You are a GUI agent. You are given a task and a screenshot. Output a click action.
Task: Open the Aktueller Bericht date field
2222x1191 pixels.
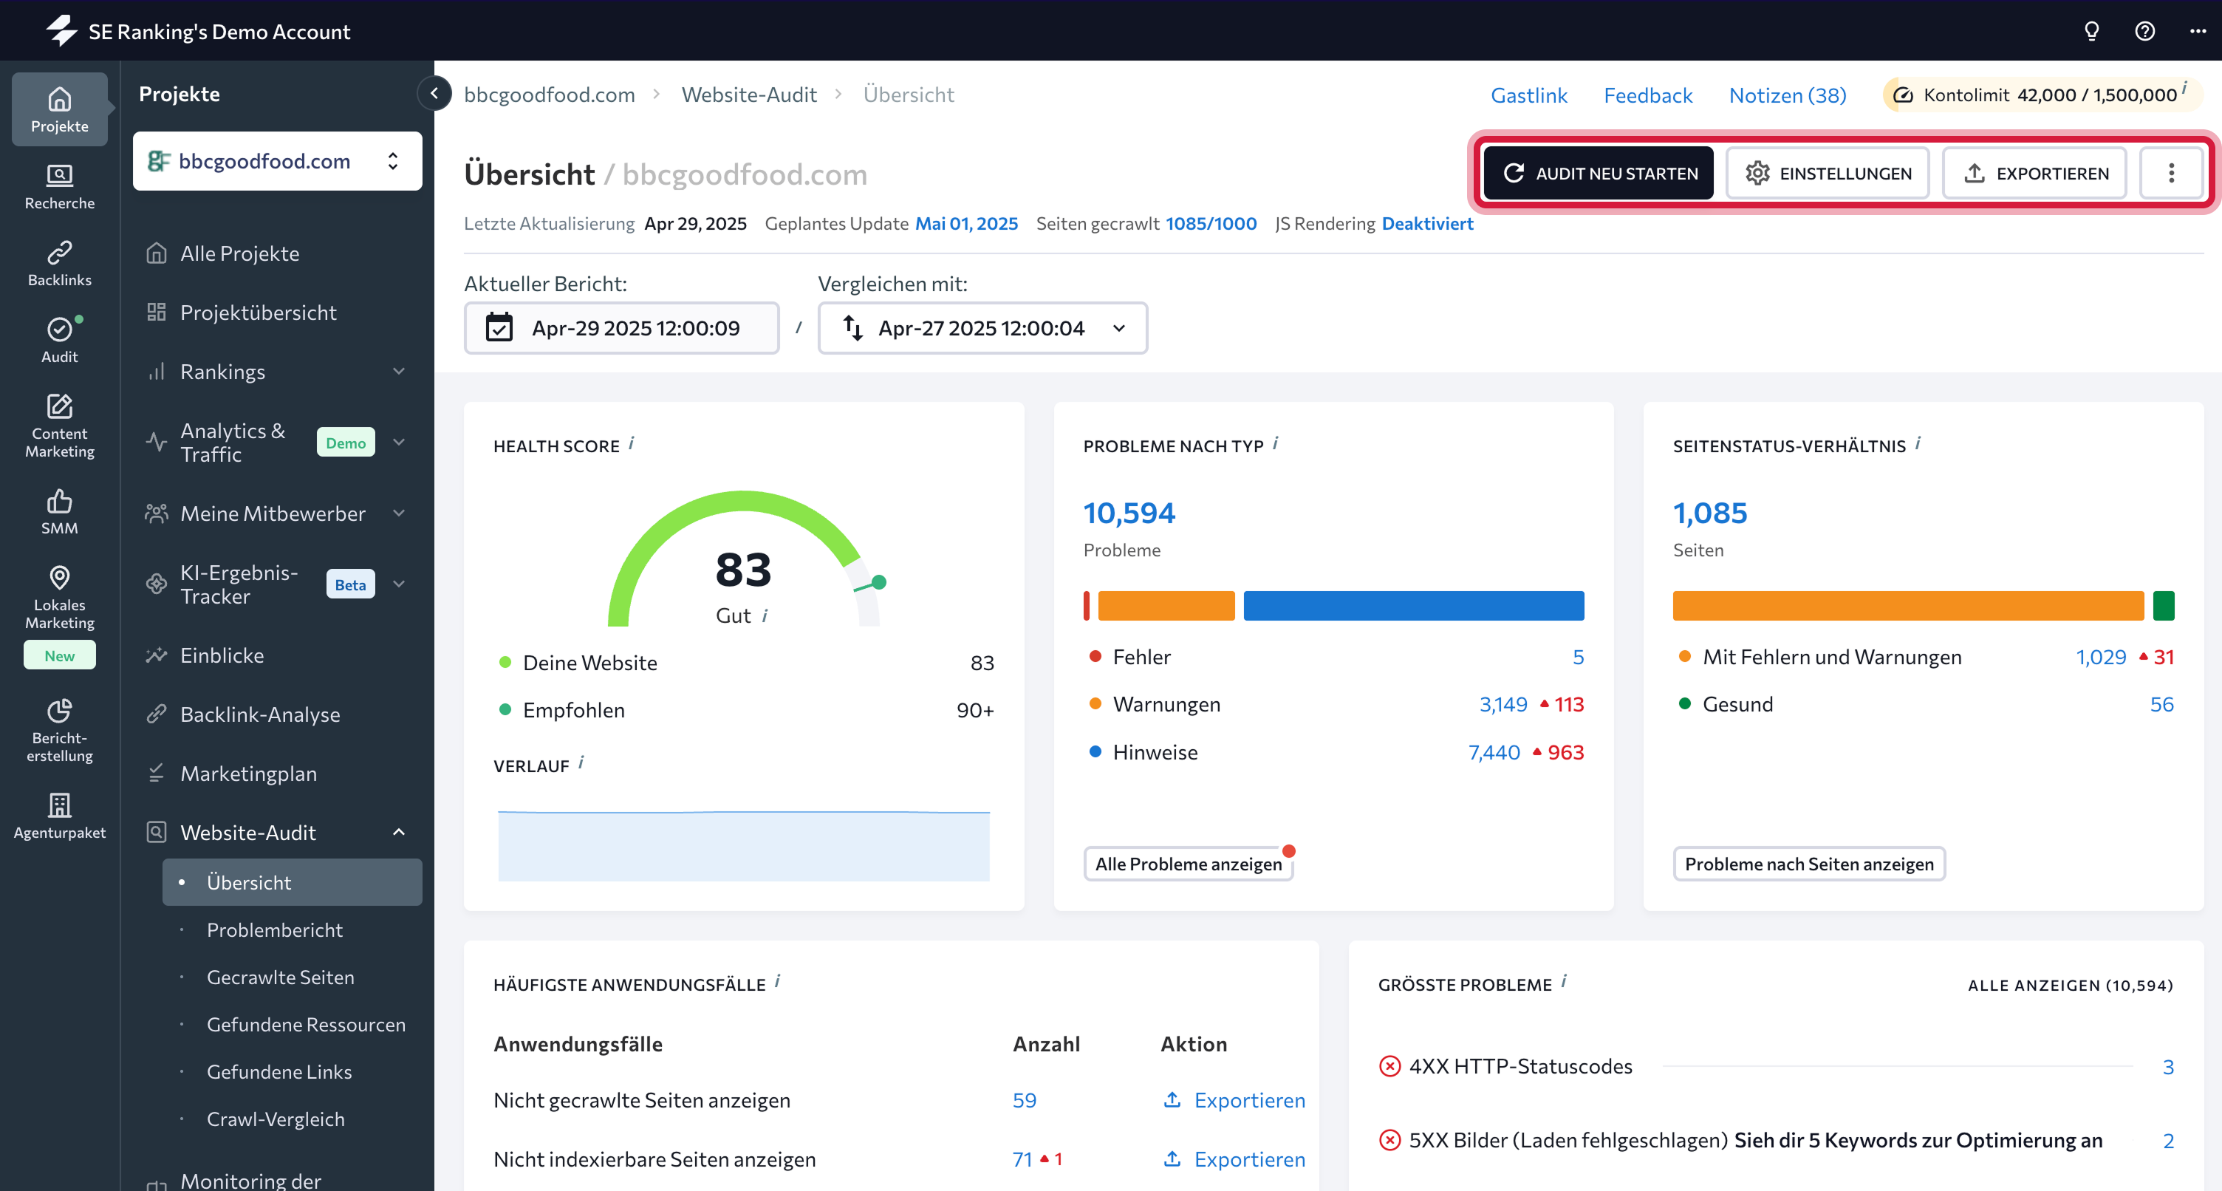(x=621, y=328)
